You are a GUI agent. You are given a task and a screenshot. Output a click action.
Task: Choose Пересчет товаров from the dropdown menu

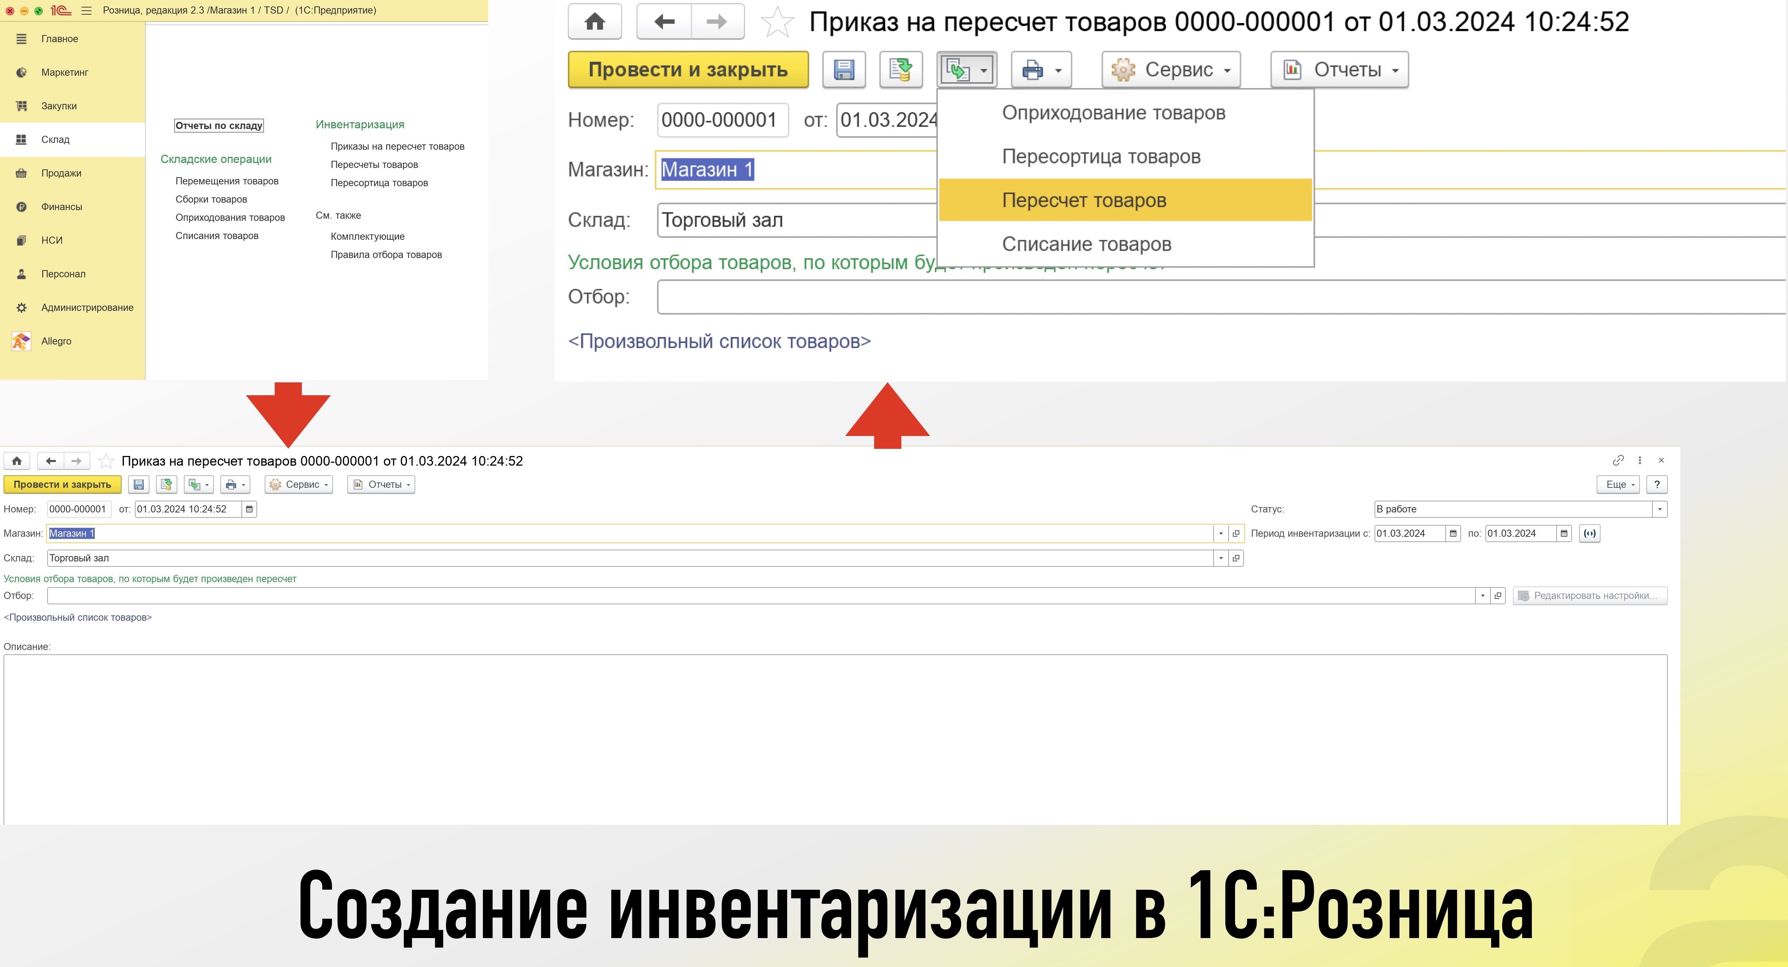click(1125, 200)
